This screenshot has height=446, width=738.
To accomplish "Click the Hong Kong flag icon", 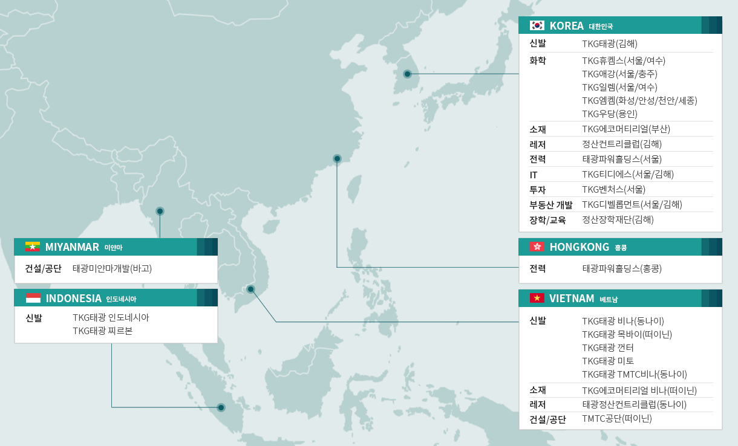I will pos(537,247).
